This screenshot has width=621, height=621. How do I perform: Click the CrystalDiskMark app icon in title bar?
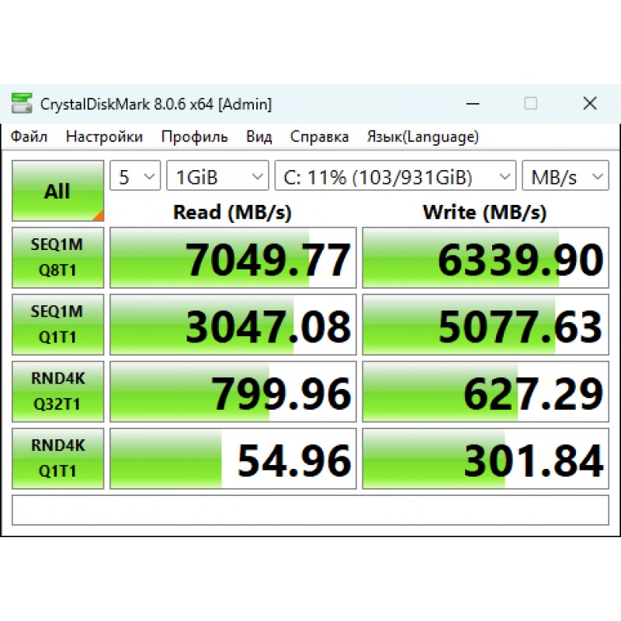[22, 103]
